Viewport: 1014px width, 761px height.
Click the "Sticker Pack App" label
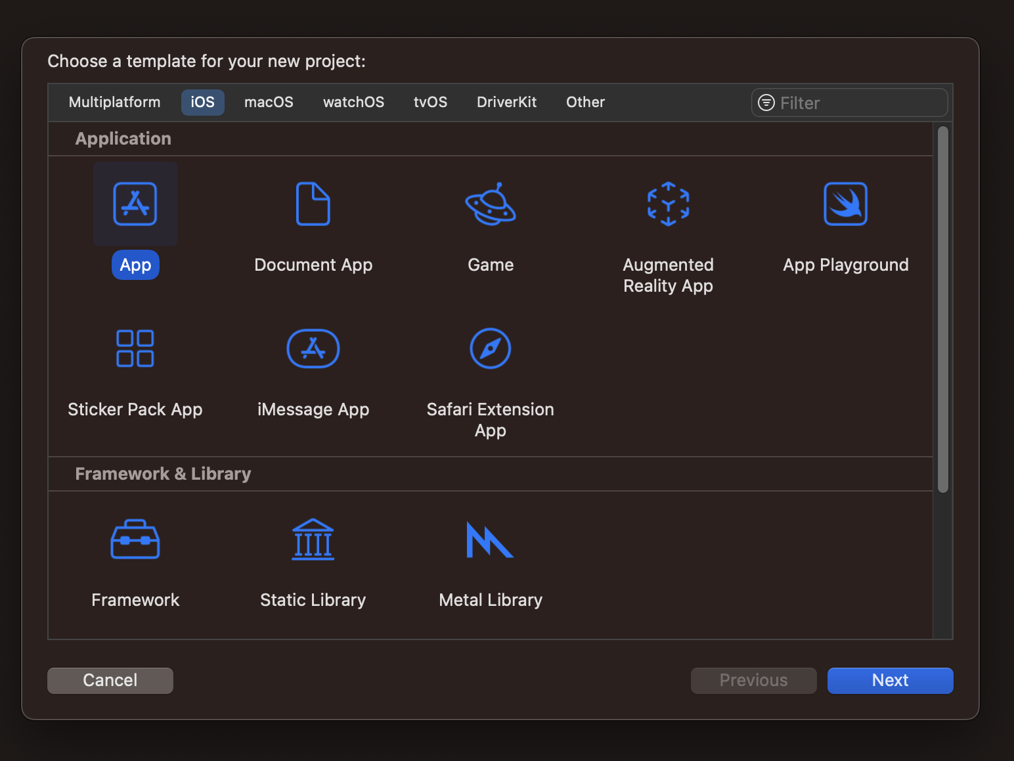click(135, 409)
